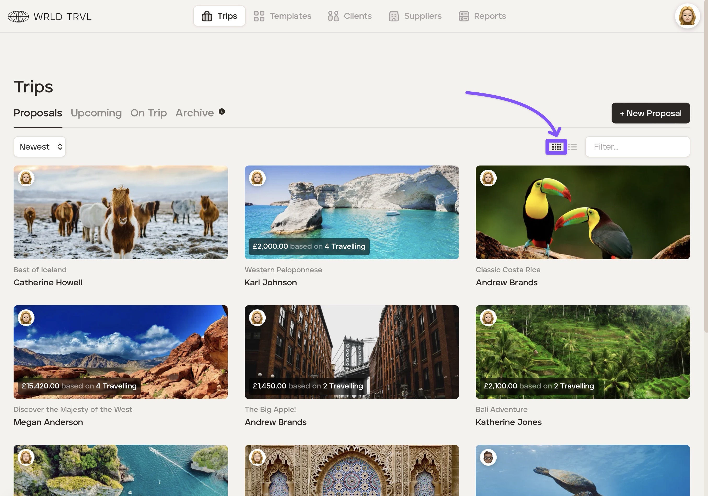The width and height of the screenshot is (708, 496).
Task: Open the Best of Iceland trip thumbnail
Action: [121, 212]
